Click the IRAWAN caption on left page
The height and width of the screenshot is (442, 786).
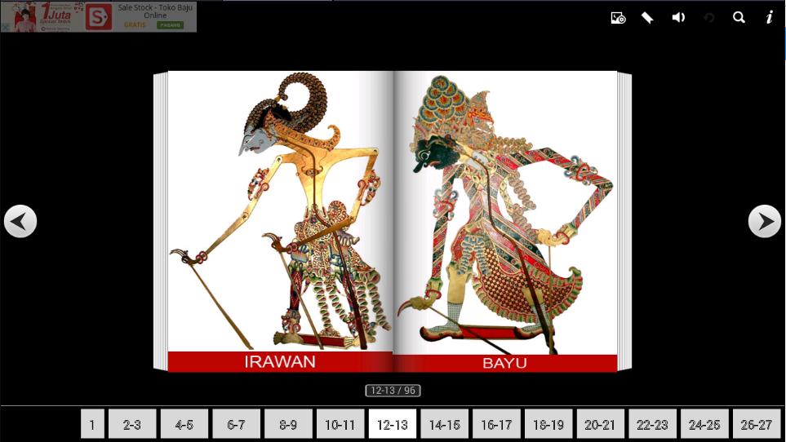pyautogui.click(x=280, y=361)
